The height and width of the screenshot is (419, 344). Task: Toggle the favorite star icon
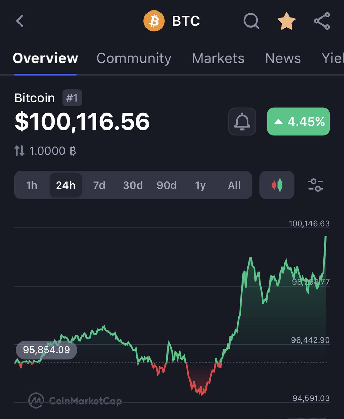[286, 21]
